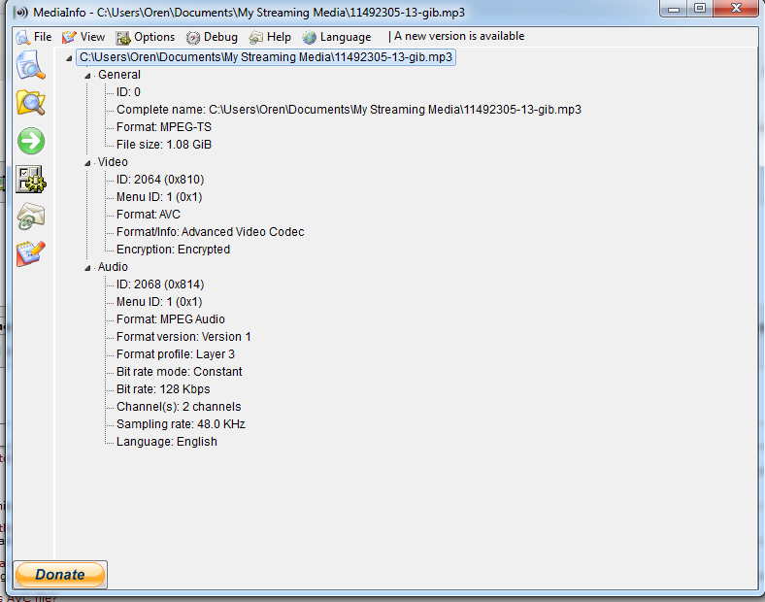Select the 'File size: 1.08 GiB' row
765x602 pixels.
pyautogui.click(x=164, y=145)
